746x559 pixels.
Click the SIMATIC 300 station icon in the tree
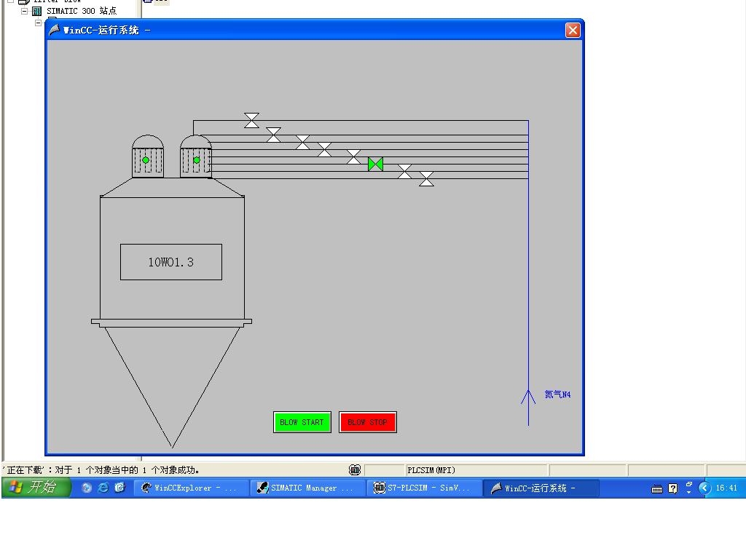[x=36, y=11]
